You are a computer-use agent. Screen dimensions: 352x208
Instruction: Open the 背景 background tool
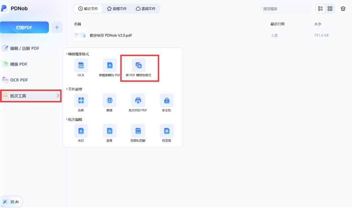(110, 131)
